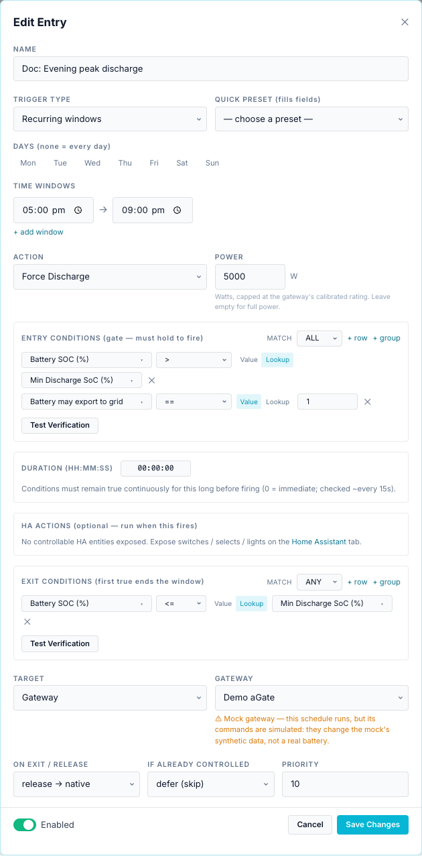This screenshot has height=856, width=422.
Task: Select Sunday in the days row
Action: click(212, 163)
